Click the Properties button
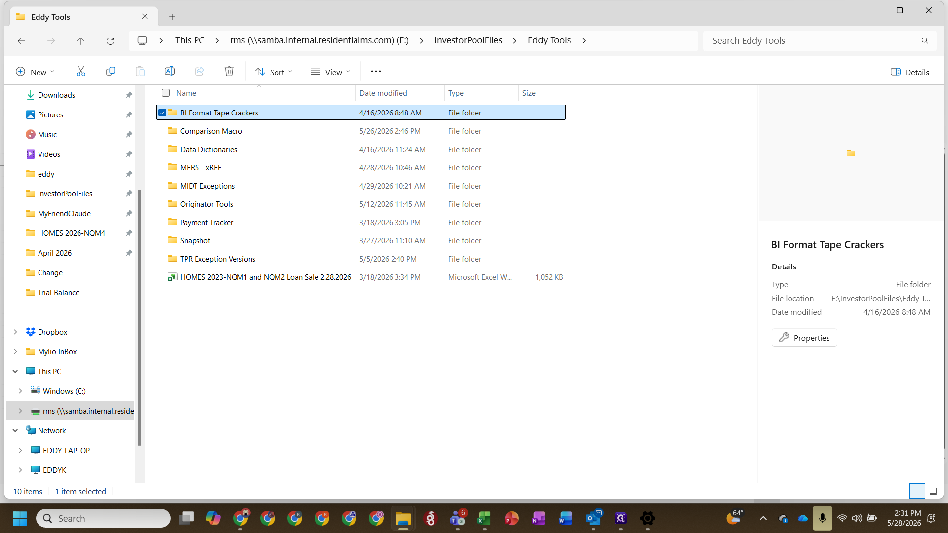Viewport: 948px width, 533px height. [804, 338]
